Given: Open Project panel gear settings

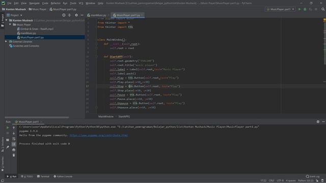Looking at the screenshot, I should (x=76, y=15).
